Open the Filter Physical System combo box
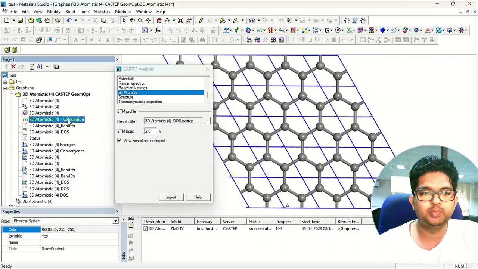The height and width of the screenshot is (269, 478). tap(65, 221)
